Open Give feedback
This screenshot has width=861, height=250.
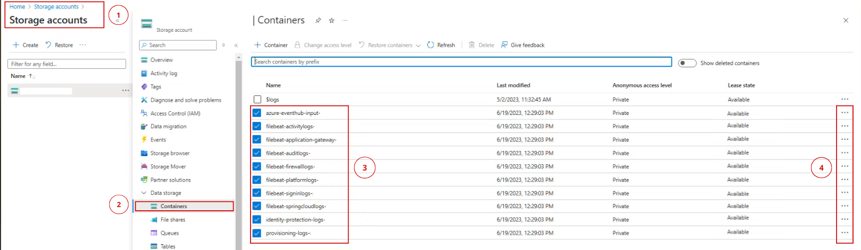(523, 45)
